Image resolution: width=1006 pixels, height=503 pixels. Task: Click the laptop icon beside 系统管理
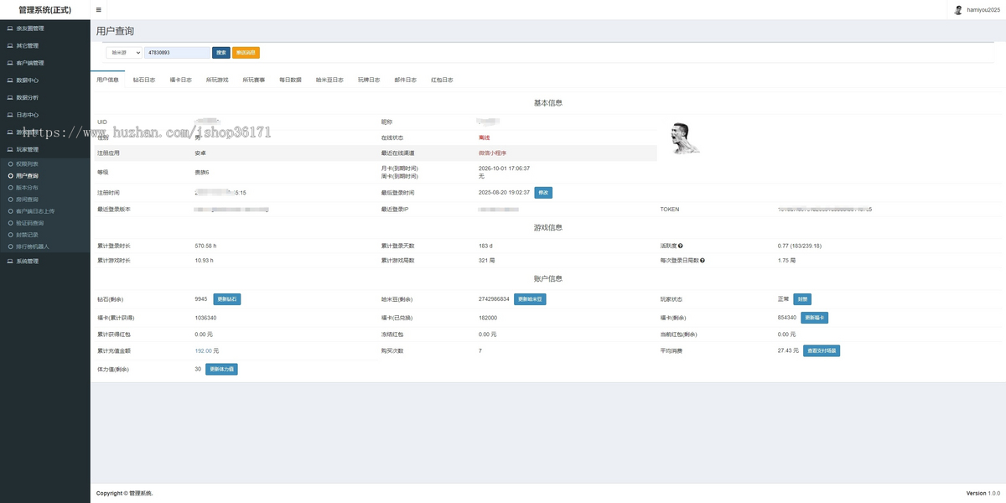[x=10, y=262]
